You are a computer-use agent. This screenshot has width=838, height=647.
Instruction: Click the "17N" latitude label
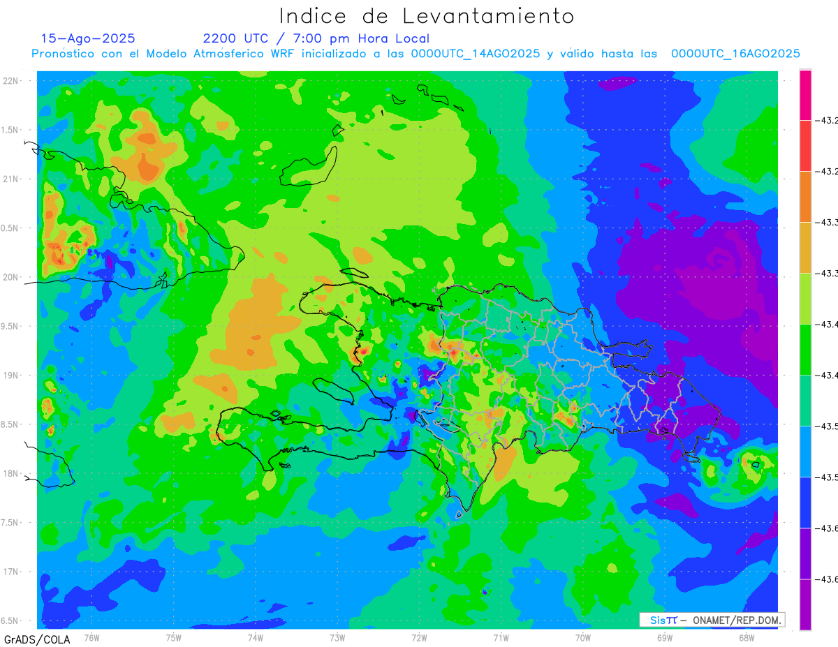[x=11, y=572]
